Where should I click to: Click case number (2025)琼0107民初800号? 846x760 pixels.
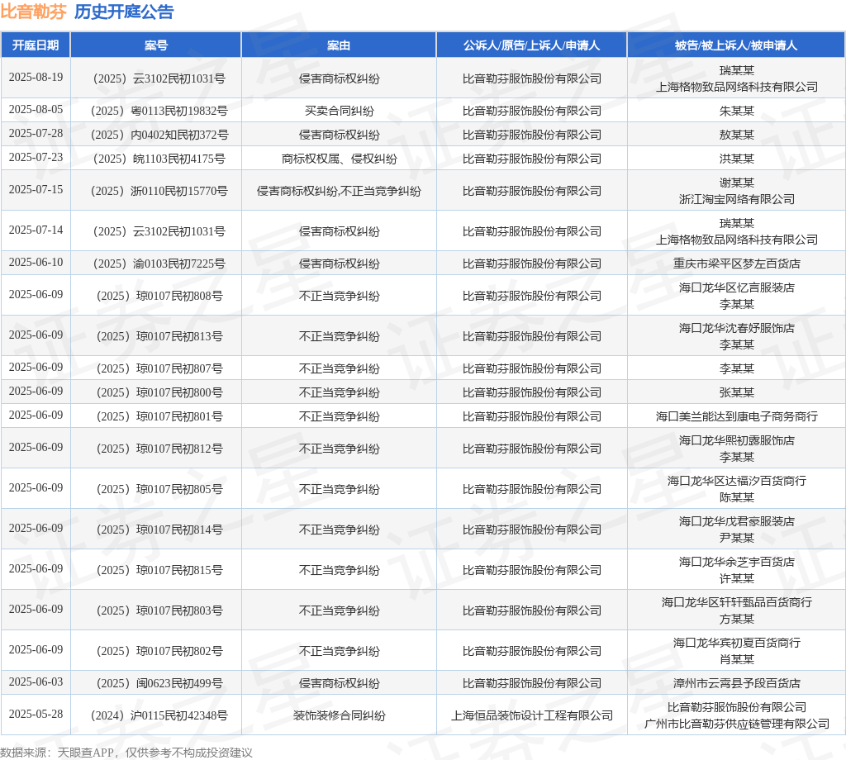tap(159, 392)
